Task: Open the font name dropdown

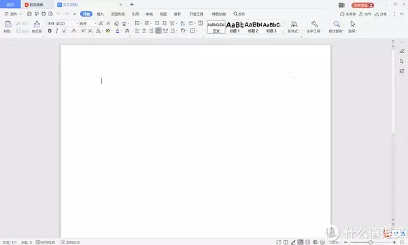Action: (78, 23)
